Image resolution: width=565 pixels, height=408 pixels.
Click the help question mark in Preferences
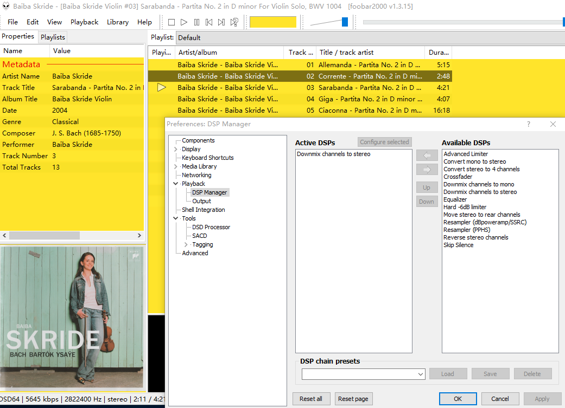click(529, 124)
